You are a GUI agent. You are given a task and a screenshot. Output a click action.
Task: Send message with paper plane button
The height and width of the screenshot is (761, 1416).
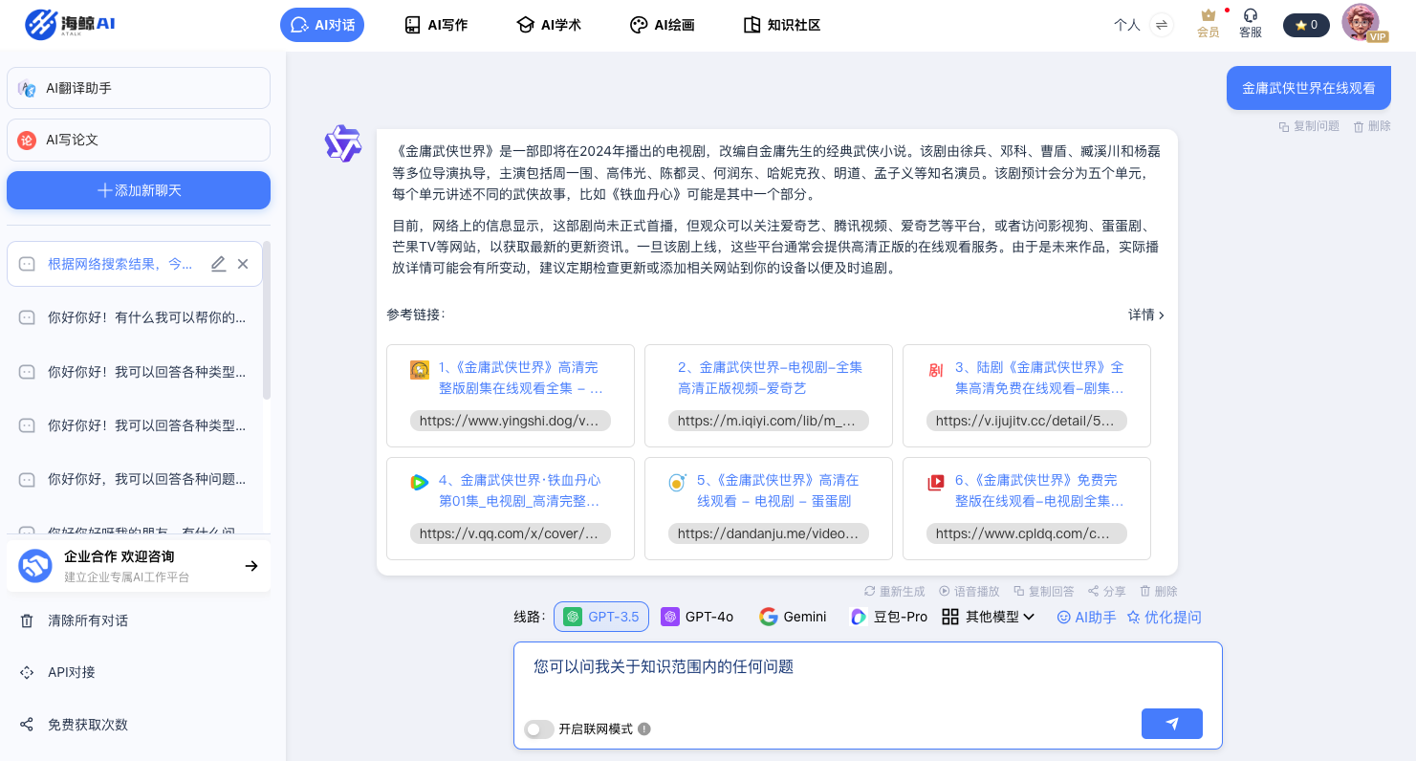coord(1172,724)
